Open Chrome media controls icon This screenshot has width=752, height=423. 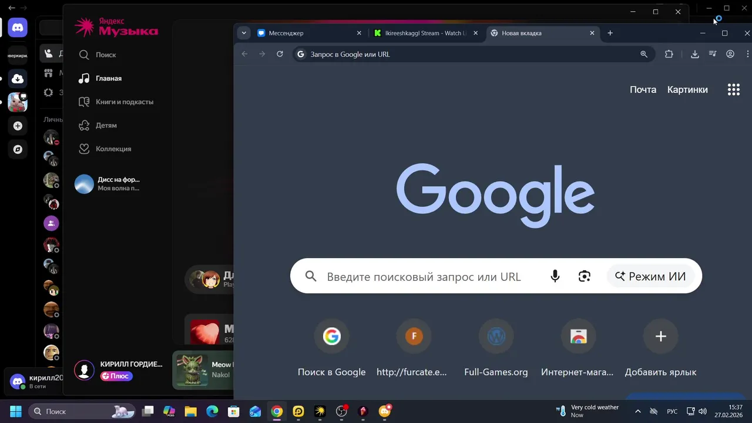713,54
